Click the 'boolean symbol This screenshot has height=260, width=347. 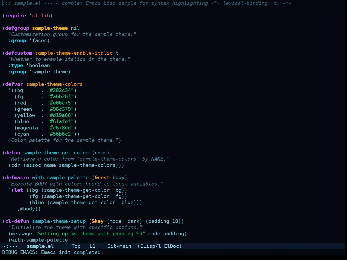38,65
